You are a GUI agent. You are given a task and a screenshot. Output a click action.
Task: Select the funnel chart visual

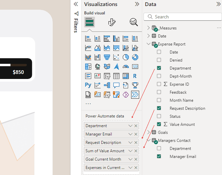pos(107,57)
